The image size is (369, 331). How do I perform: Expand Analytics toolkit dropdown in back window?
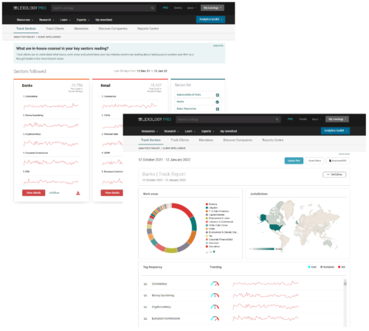[210, 19]
